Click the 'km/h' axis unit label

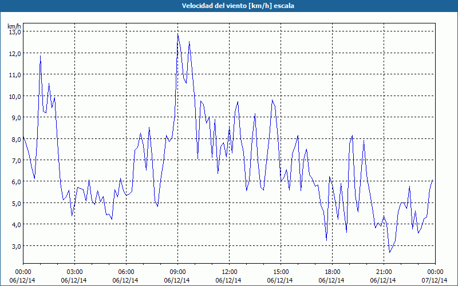14,26
